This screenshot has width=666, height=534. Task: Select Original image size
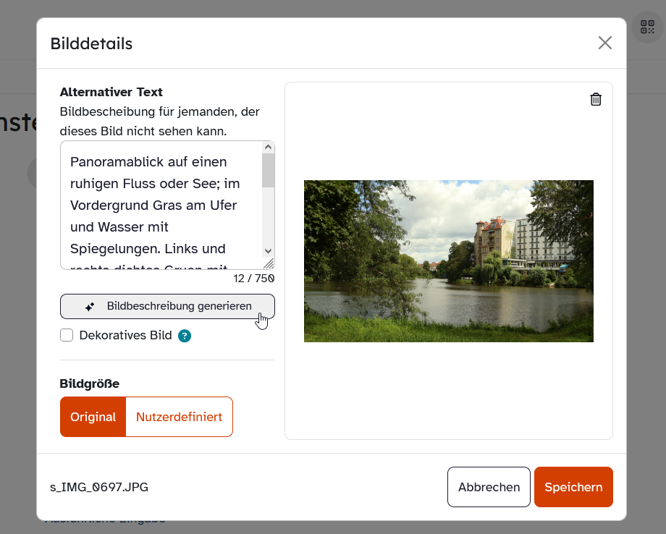coord(93,417)
